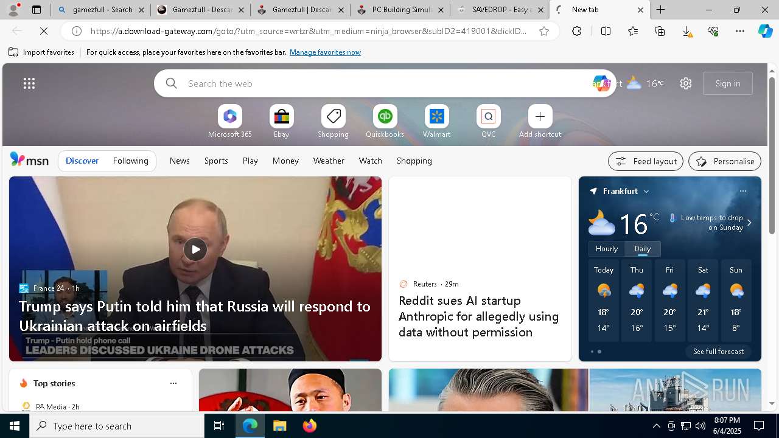Open the Money section
Screen dimensions: 779x438
[285, 161]
